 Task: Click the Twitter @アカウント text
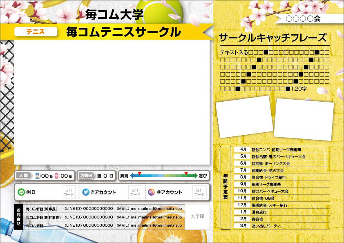pos(103,192)
